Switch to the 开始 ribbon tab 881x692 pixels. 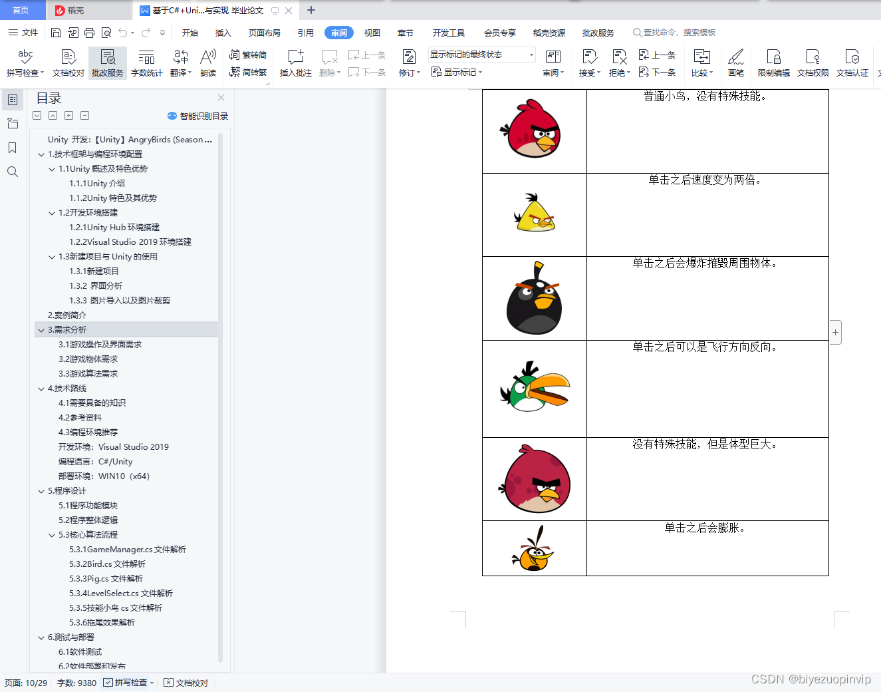pos(190,33)
